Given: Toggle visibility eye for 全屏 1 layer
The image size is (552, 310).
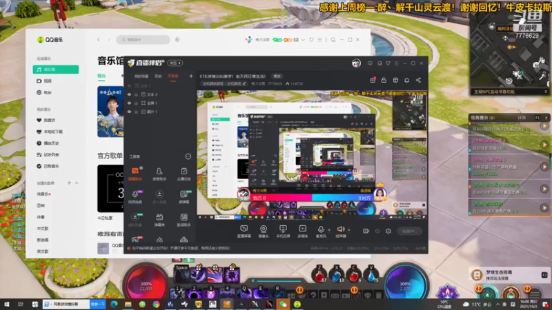Looking at the screenshot, I should click(x=129, y=103).
